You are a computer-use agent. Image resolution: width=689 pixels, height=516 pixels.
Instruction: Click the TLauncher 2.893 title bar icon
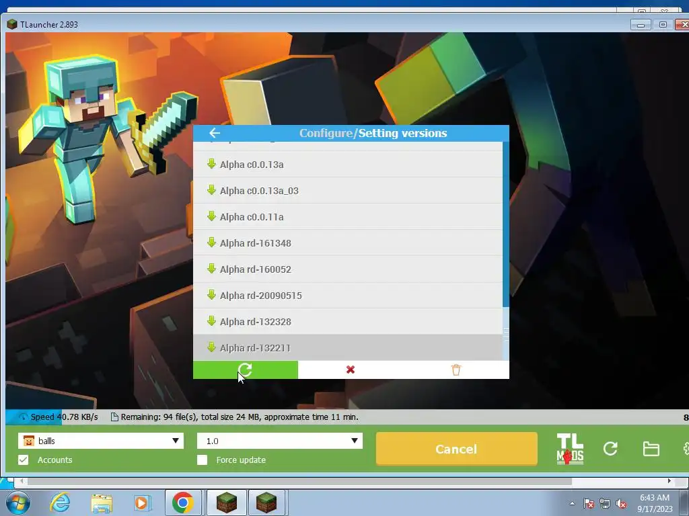pyautogui.click(x=12, y=24)
